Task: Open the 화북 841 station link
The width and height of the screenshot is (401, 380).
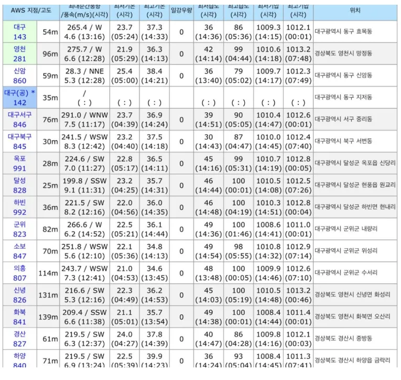Action: tap(20, 317)
